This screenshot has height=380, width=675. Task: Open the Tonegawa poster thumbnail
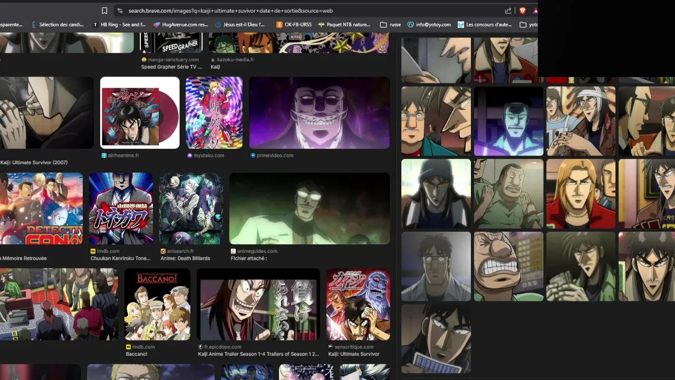click(121, 208)
